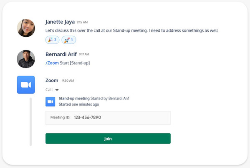The width and height of the screenshot is (250, 168).
Task: Join the Stand-up meeting with green button
Action: (x=108, y=138)
